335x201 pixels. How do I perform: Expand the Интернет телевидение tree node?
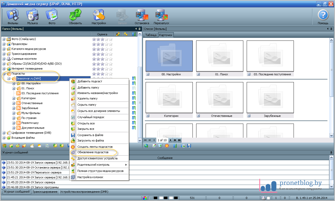(4, 69)
